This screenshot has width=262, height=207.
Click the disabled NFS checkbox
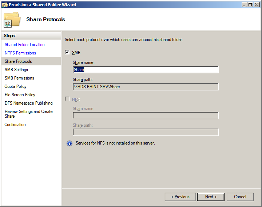point(67,99)
